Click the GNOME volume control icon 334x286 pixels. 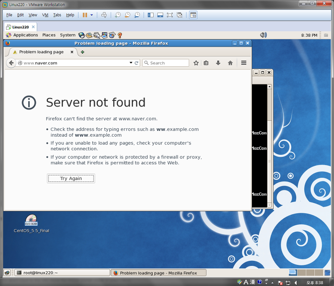coord(263,35)
